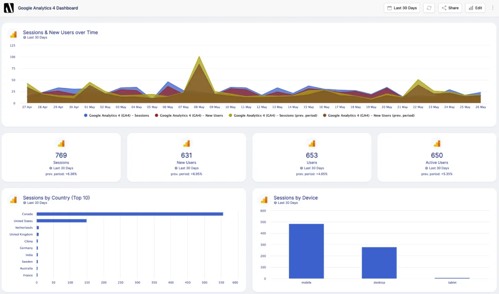Viewport: 499px width, 294px height.
Task: Click the Share button
Action: [449, 8]
